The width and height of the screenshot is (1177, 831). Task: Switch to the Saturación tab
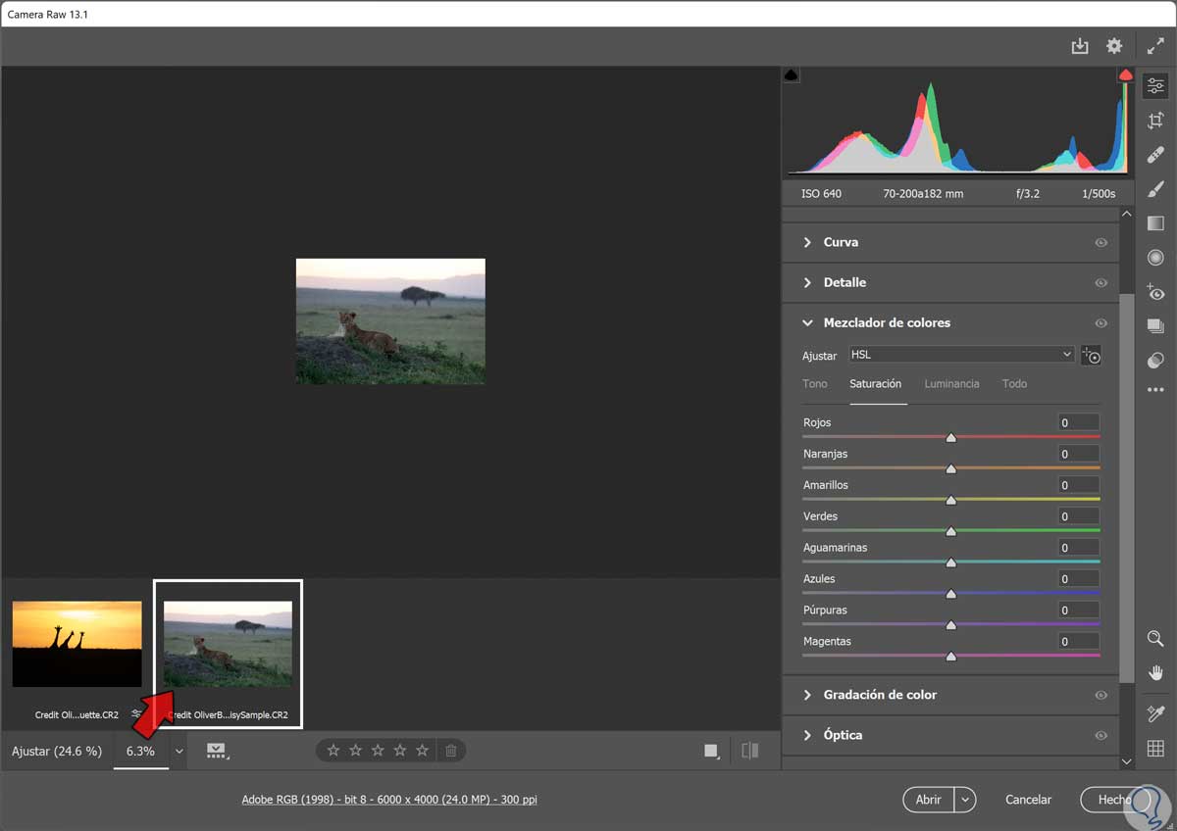click(x=876, y=384)
